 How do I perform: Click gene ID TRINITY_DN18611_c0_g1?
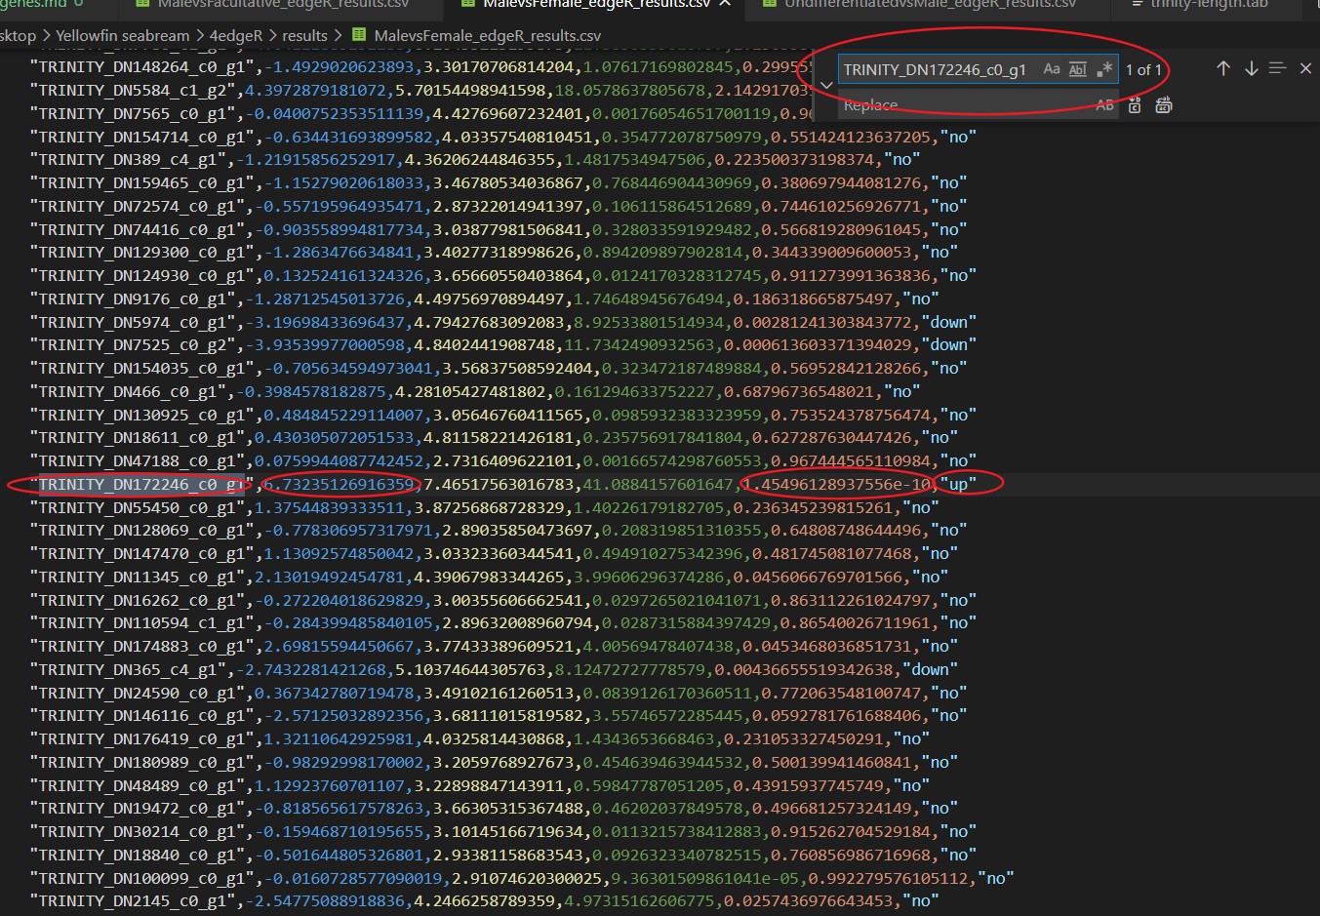click(x=137, y=438)
